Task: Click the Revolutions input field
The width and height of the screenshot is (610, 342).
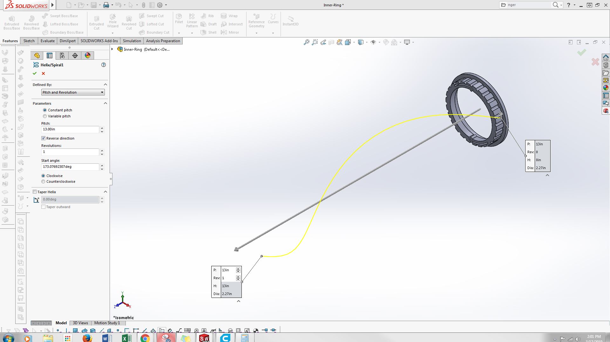Action: tap(70, 152)
